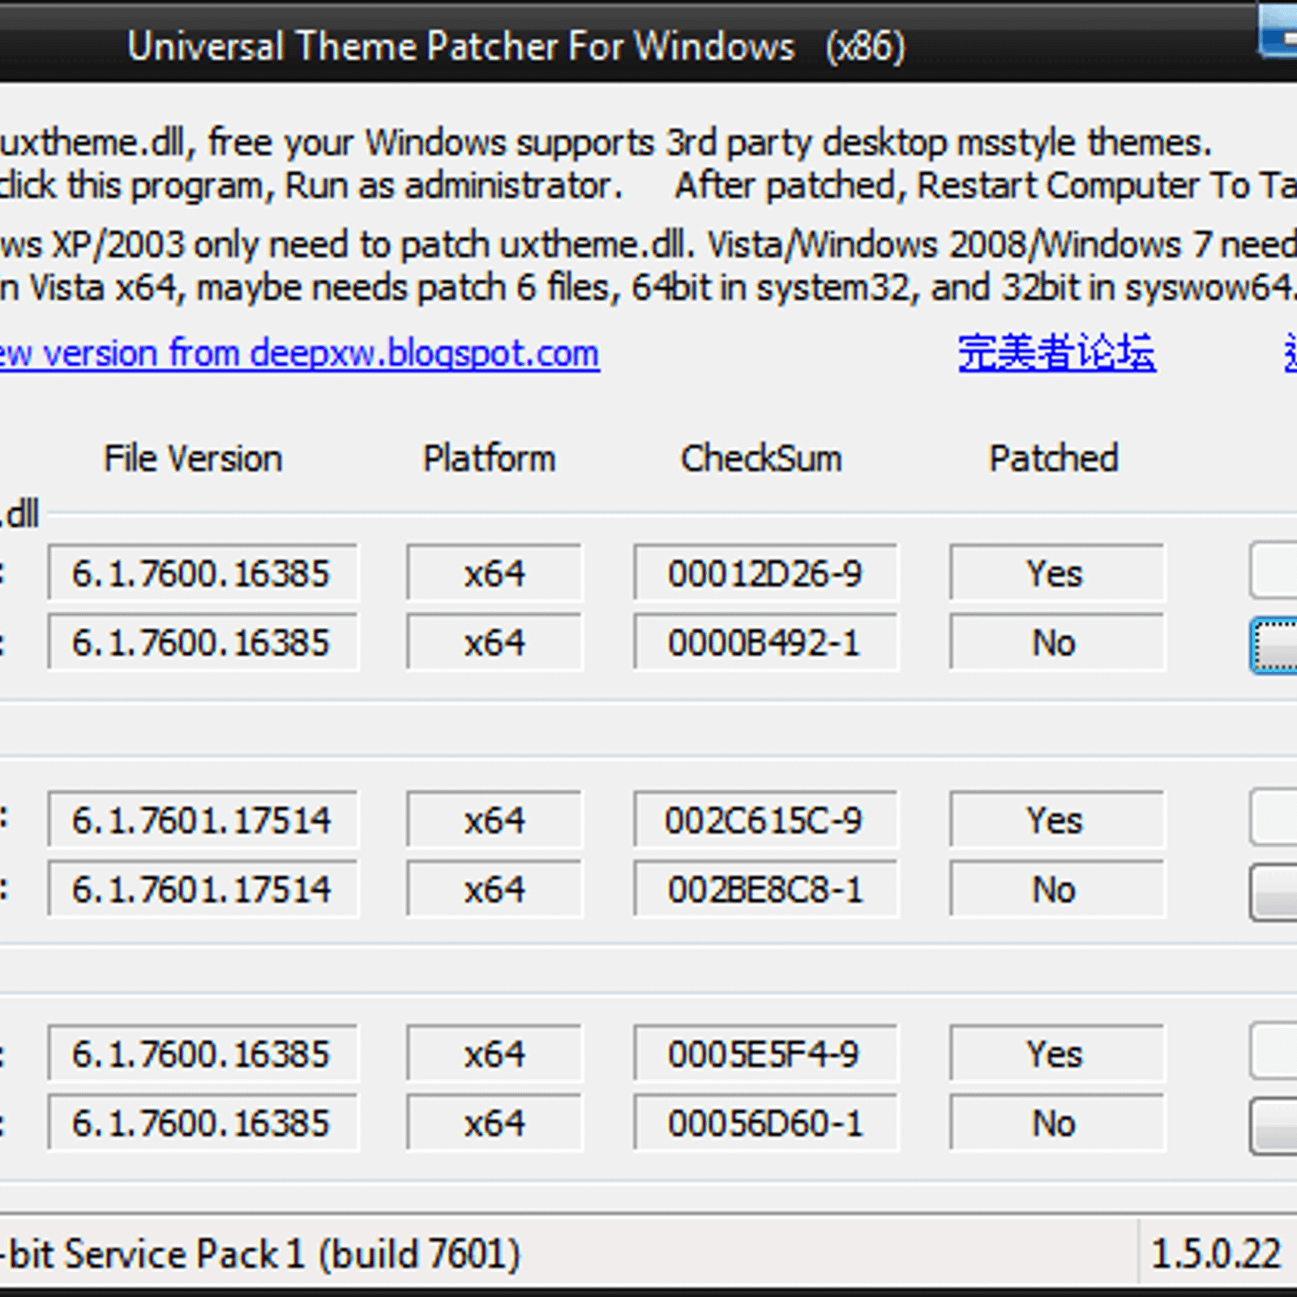The image size is (1297, 1297).
Task: Click file version in the 0000B492-1 row
Action: [x=203, y=643]
